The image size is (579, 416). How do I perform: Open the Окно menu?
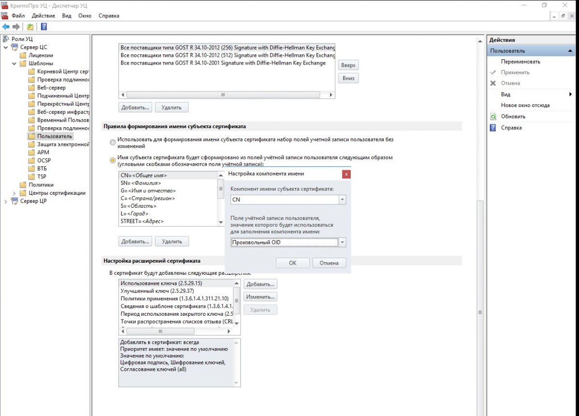85,15
